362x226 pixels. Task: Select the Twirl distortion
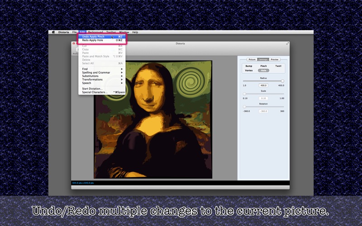(278, 66)
